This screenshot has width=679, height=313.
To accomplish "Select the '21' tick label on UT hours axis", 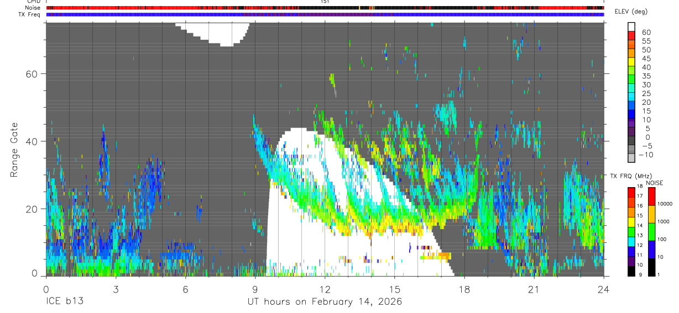I will click(x=534, y=289).
